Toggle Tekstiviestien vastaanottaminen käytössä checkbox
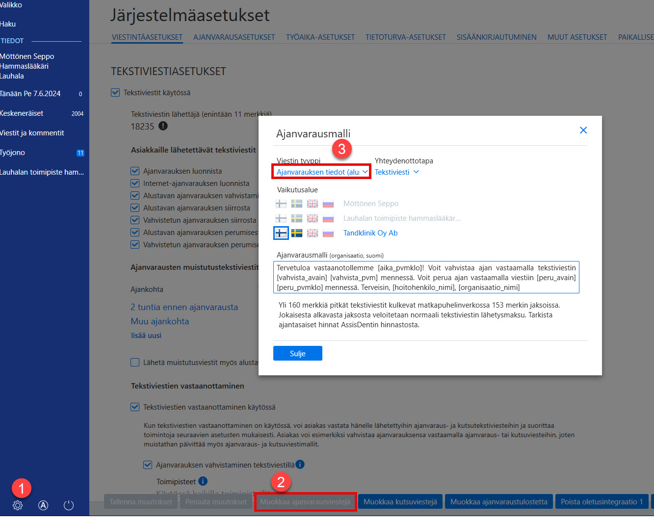 135,407
